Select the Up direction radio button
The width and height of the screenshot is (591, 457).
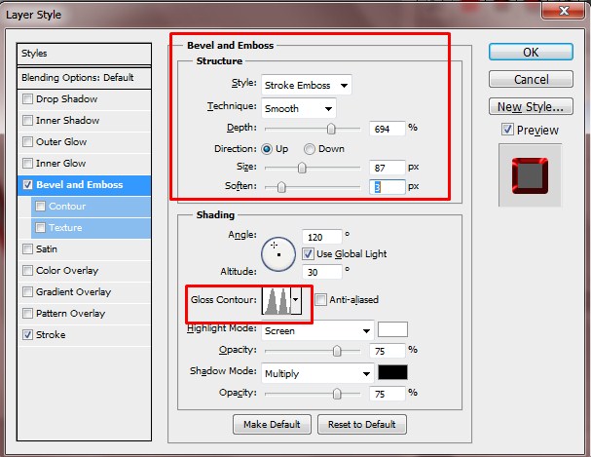(x=267, y=149)
